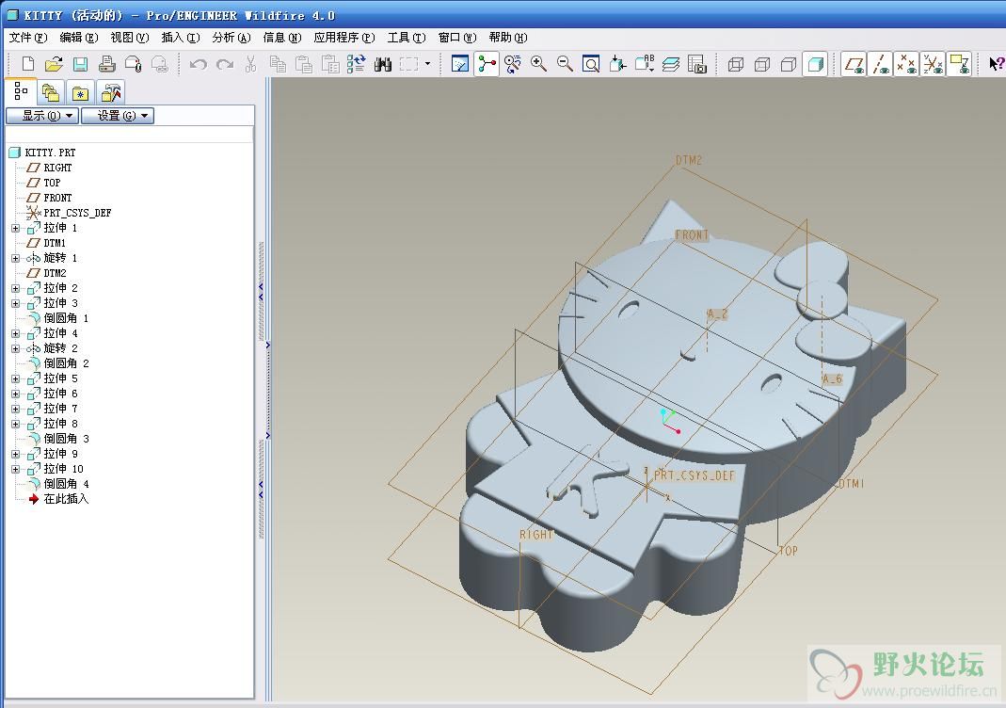Toggle datum planes display
1006x708 pixels.
pos(854,63)
